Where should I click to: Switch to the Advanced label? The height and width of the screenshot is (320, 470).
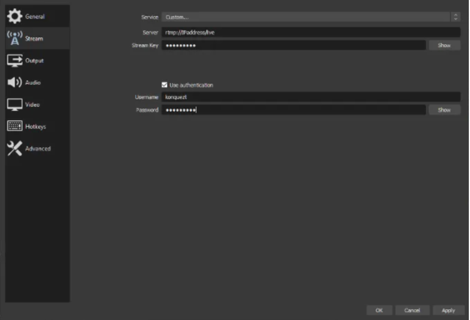[x=38, y=148]
